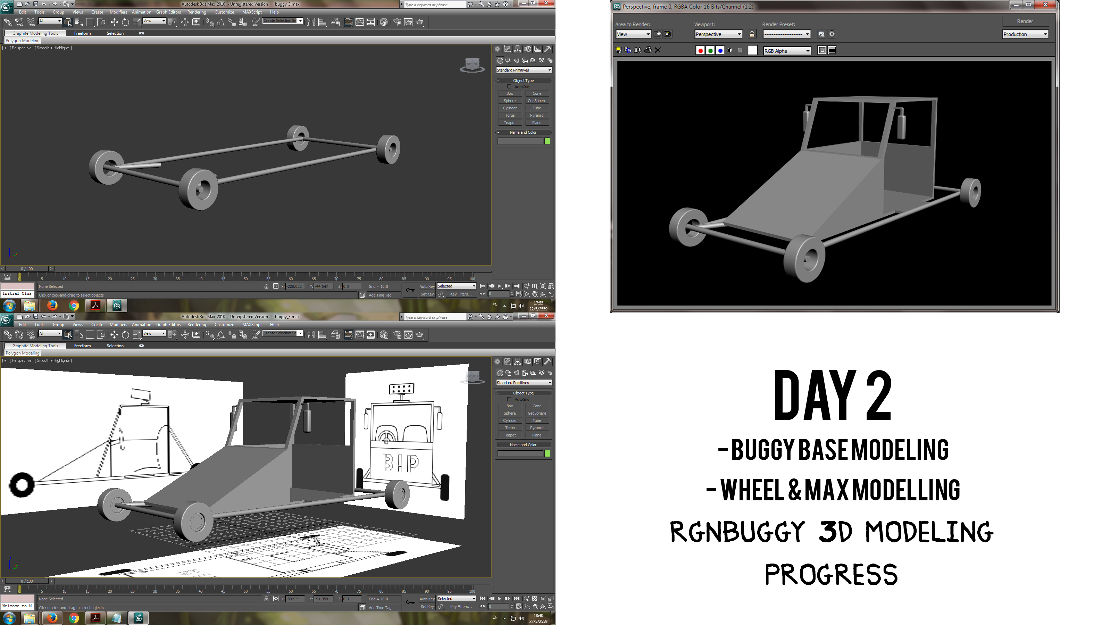Screen dimensions: 1111x625
Task: Click the white color swatch in render window
Action: click(x=753, y=50)
